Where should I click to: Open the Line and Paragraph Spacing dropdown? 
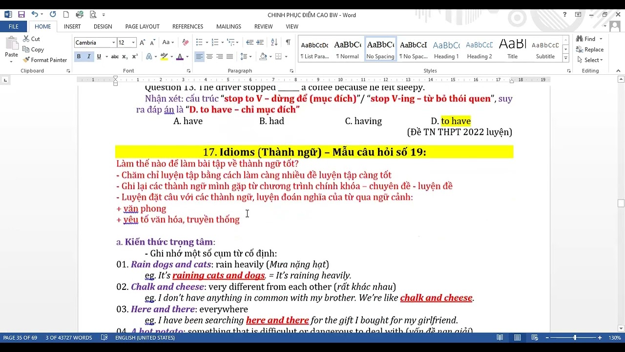pos(246,57)
